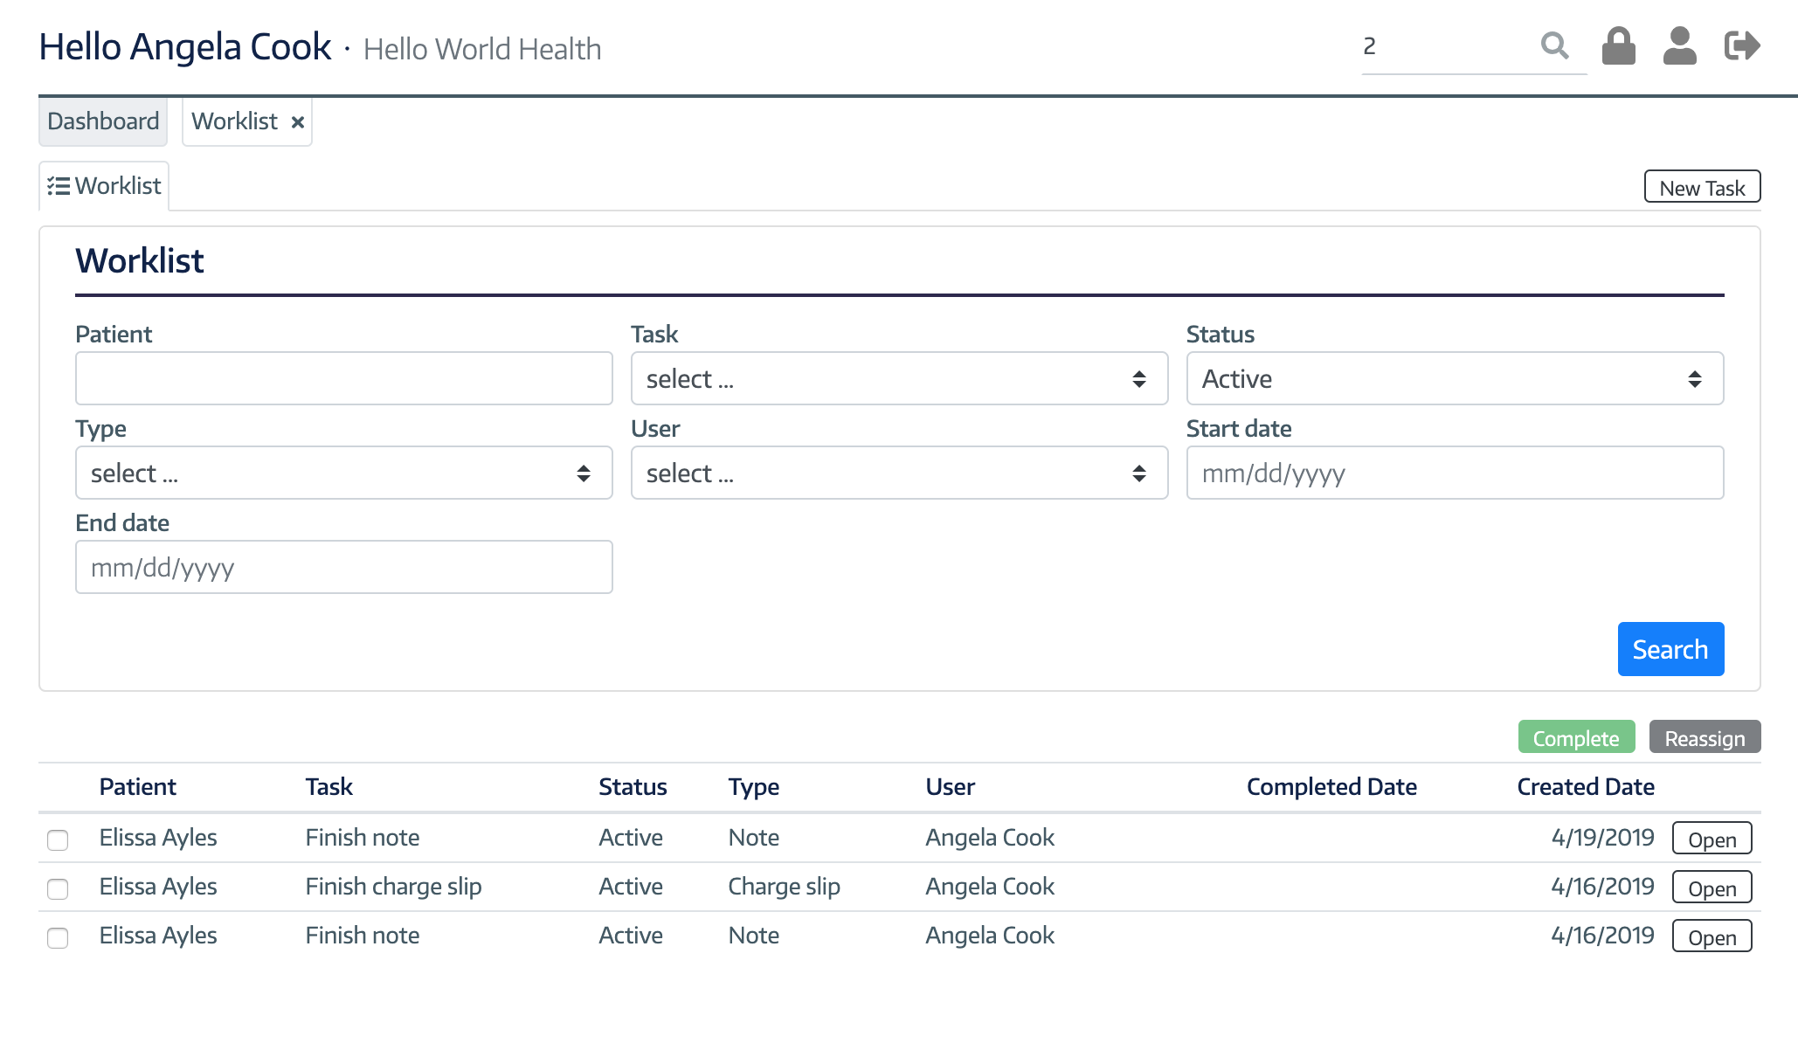Click the New Task button
The image size is (1798, 1057).
[x=1701, y=187]
